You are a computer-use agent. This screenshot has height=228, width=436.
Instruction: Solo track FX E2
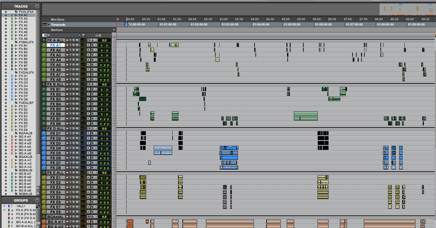click(x=74, y=182)
